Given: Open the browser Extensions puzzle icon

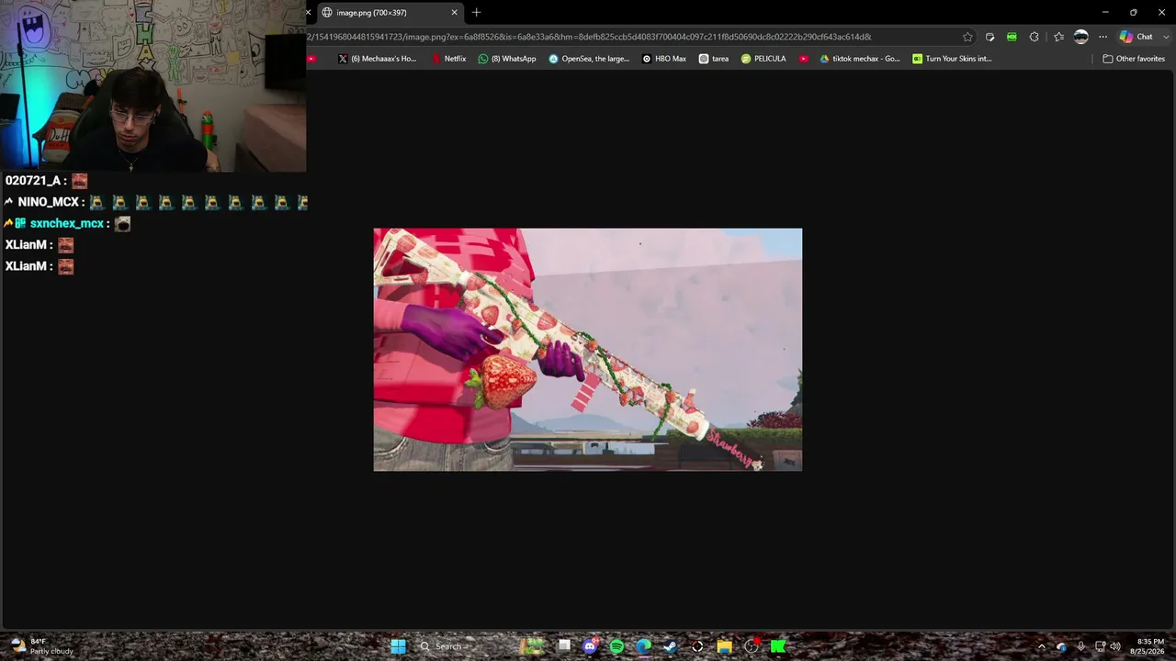Looking at the screenshot, I should (x=1035, y=37).
